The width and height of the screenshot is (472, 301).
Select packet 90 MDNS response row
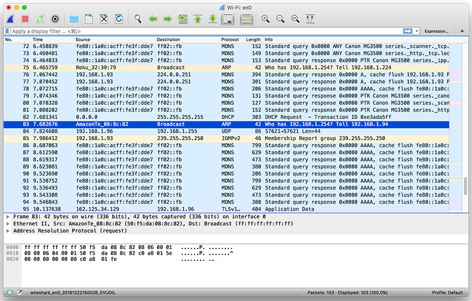pos(227,174)
